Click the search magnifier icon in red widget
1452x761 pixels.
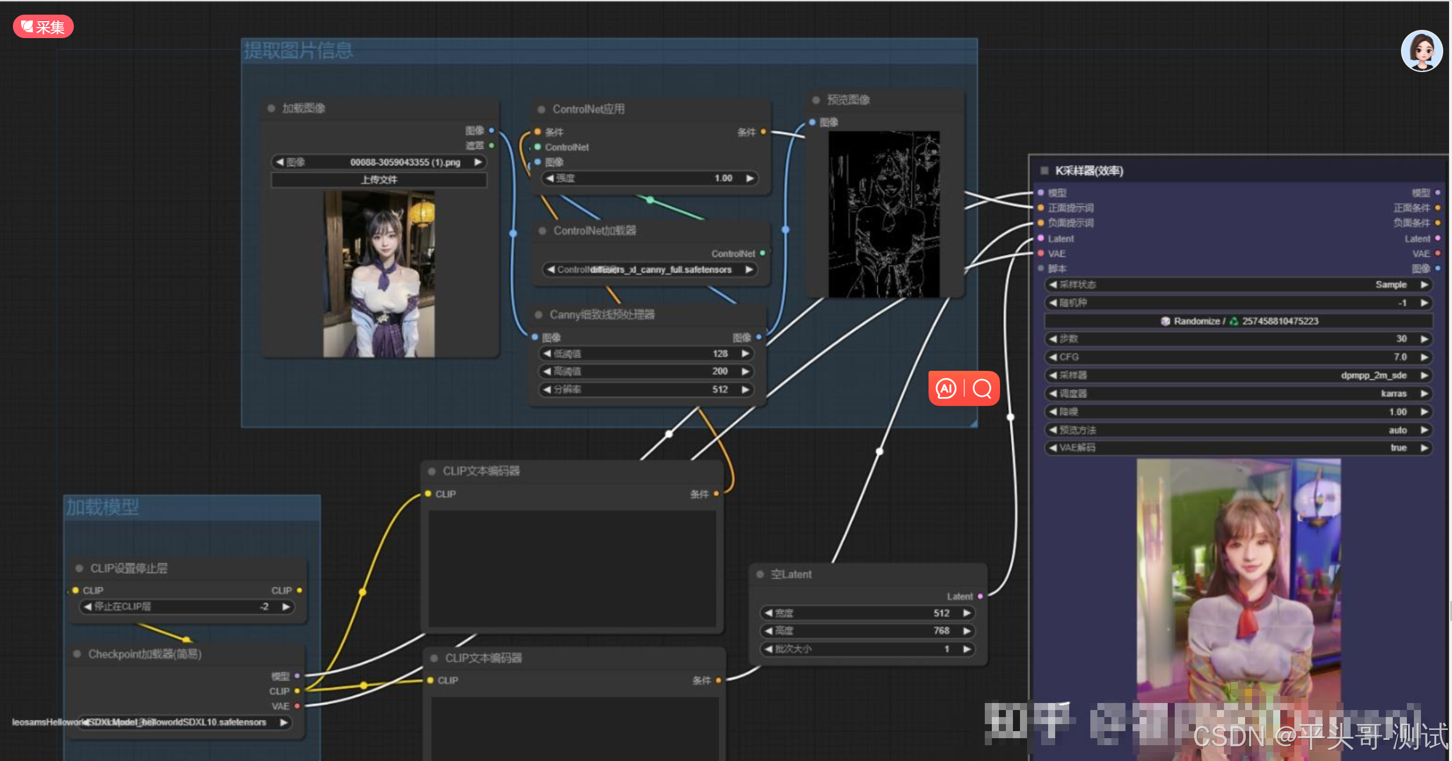click(x=982, y=388)
